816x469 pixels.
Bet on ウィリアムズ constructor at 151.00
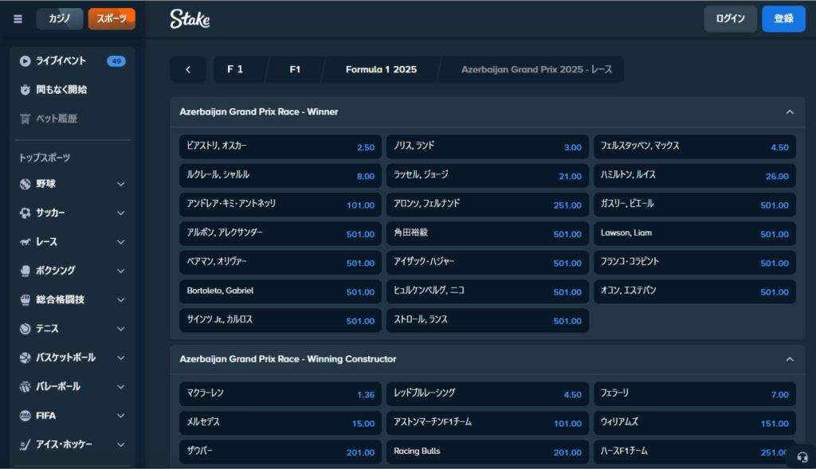pyautogui.click(x=694, y=424)
